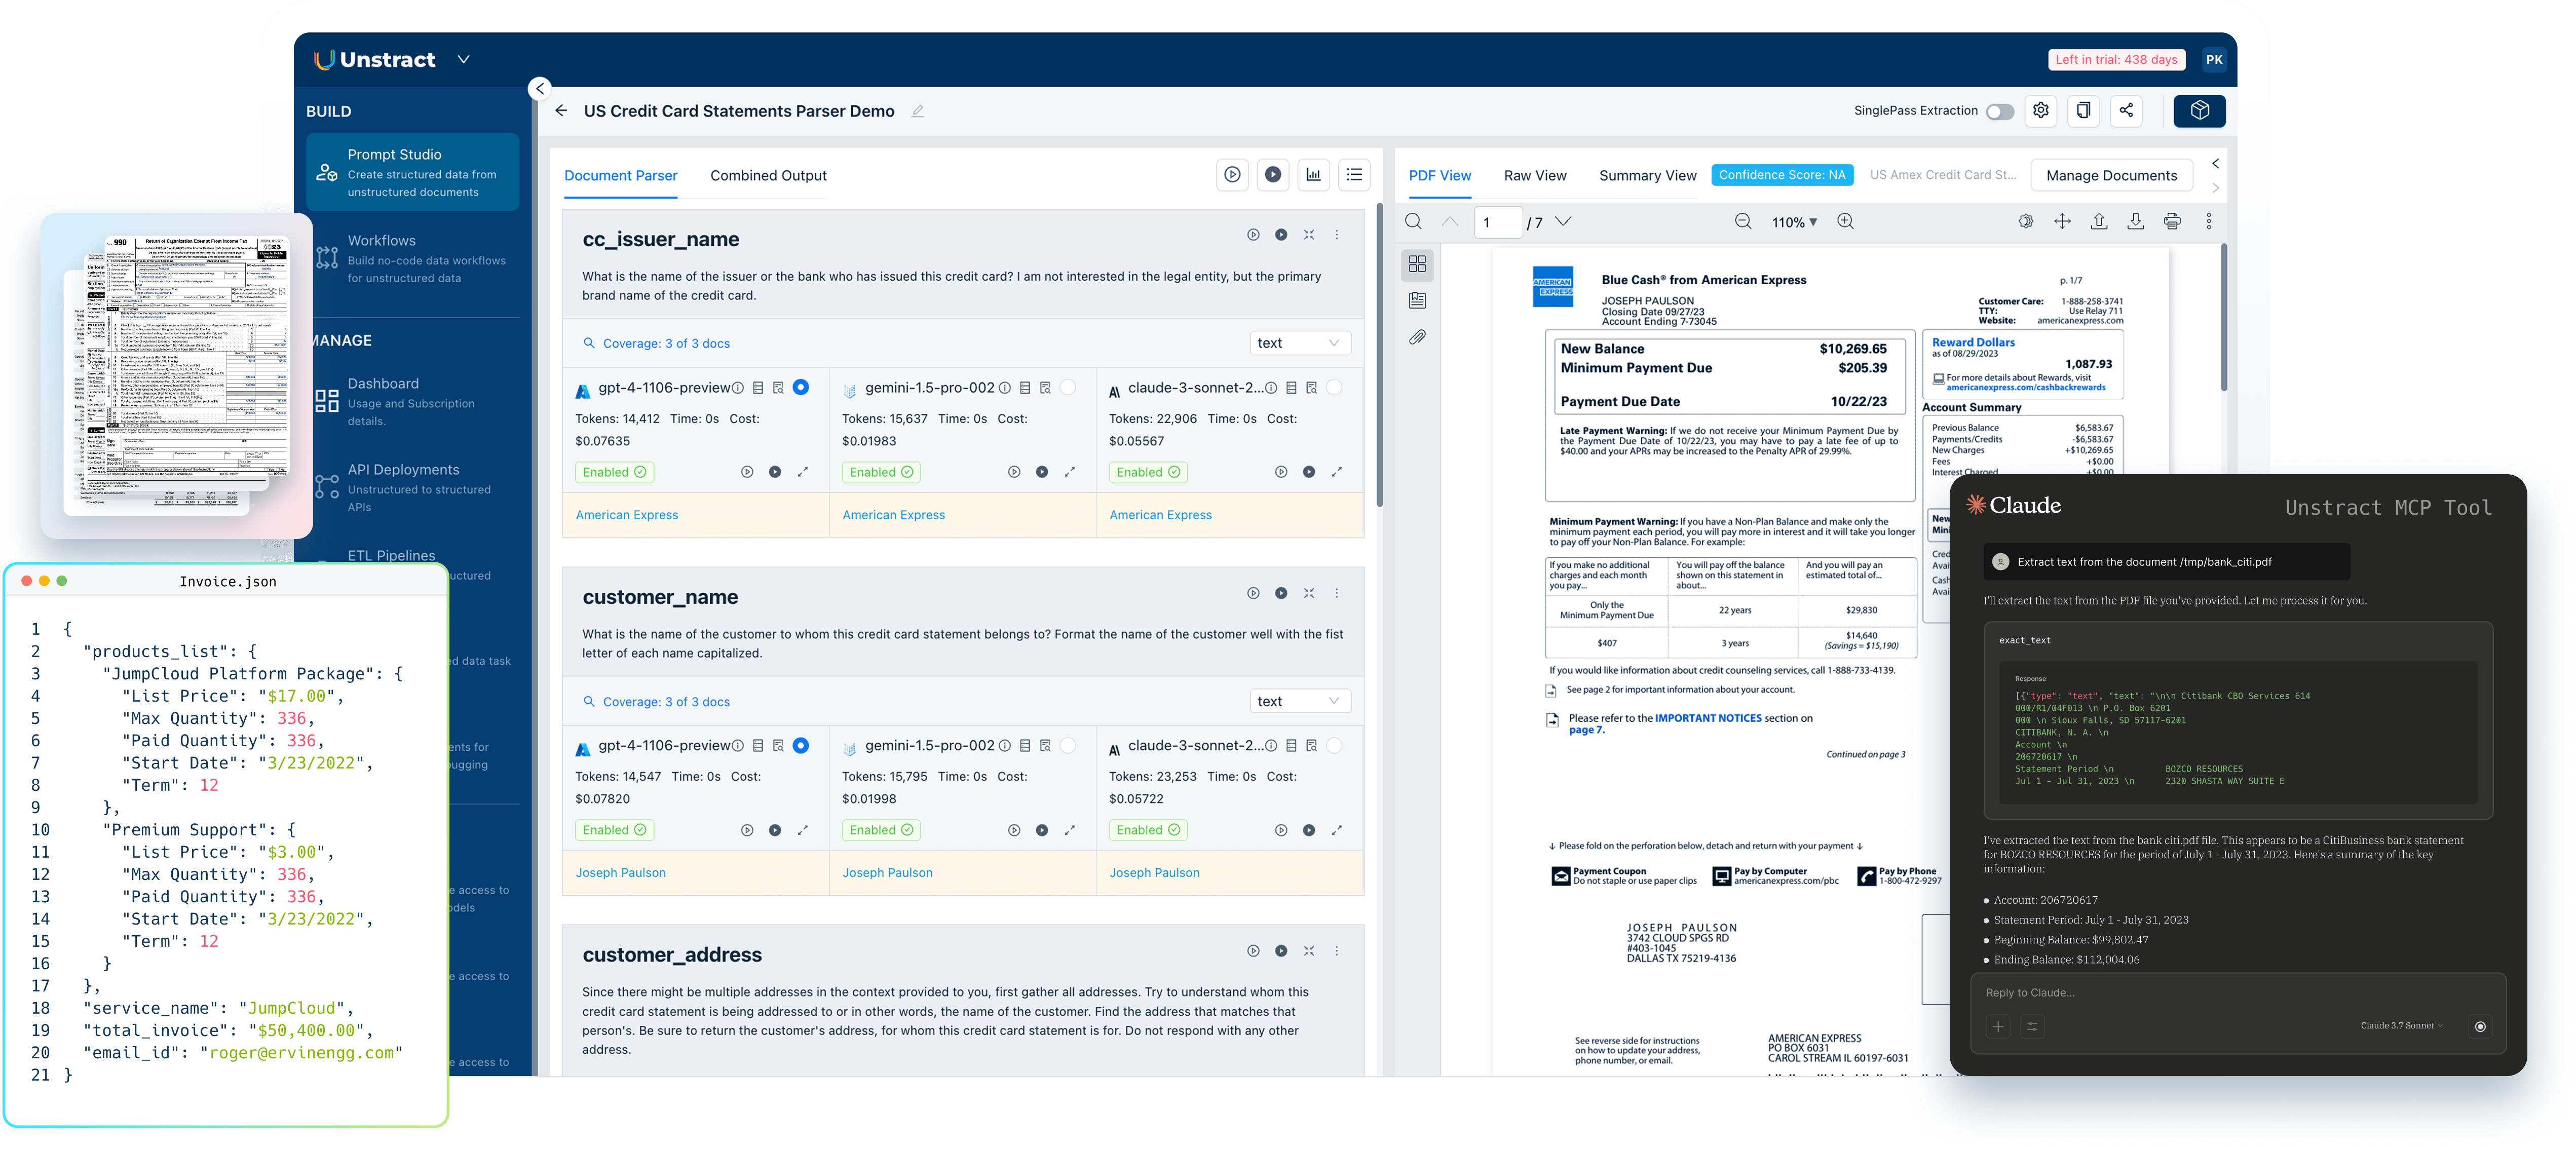
Task: Click the PDF zoom in magnifier
Action: pos(1845,222)
